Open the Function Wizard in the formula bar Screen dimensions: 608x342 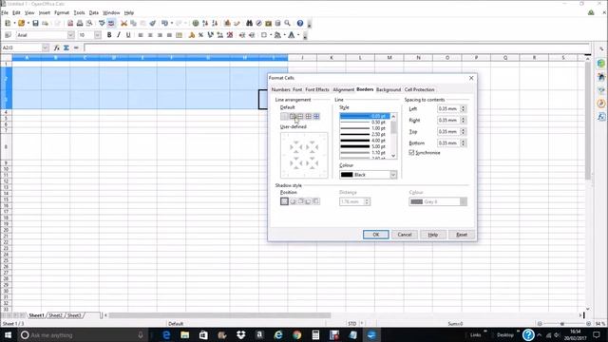pos(57,47)
